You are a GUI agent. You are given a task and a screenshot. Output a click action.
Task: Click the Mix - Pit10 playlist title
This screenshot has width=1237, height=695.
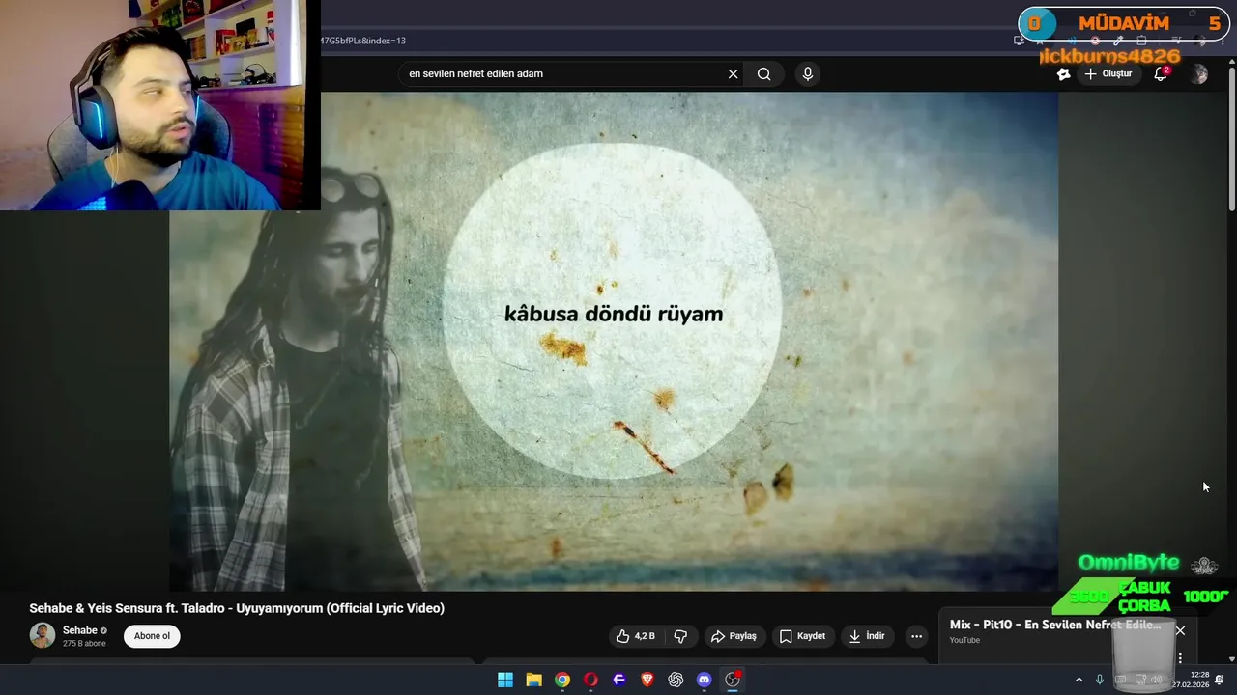(1055, 625)
